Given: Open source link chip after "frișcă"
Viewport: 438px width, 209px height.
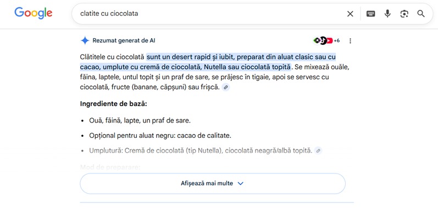Looking at the screenshot, I should click(x=226, y=88).
